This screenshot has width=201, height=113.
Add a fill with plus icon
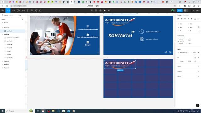pyautogui.click(x=198, y=58)
